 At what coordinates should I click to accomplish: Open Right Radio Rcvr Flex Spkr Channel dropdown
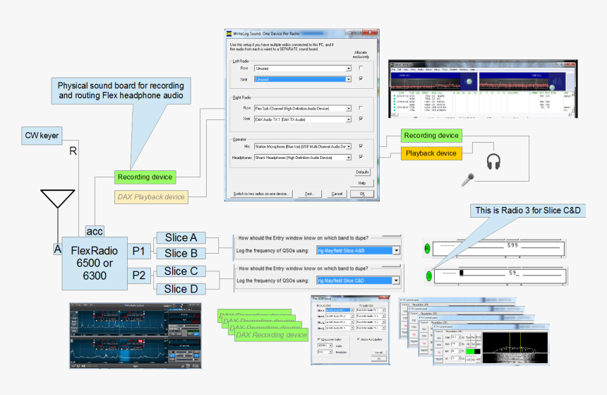tap(349, 109)
